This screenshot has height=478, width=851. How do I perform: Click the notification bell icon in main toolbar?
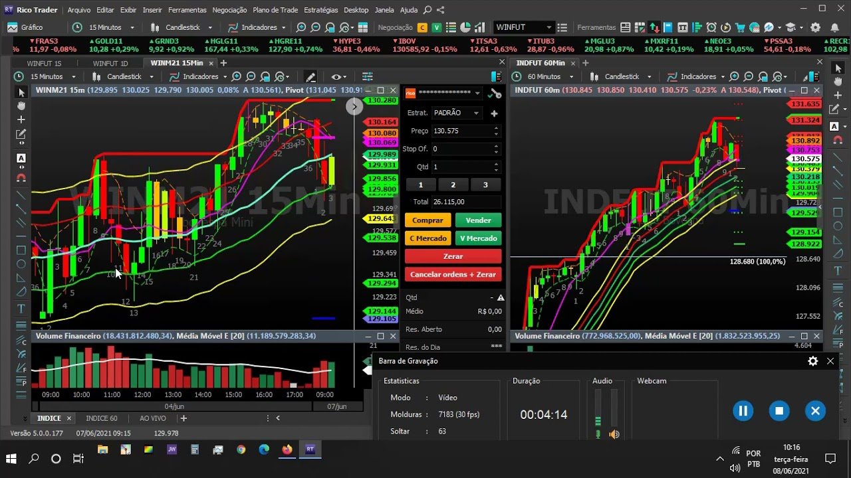(834, 27)
